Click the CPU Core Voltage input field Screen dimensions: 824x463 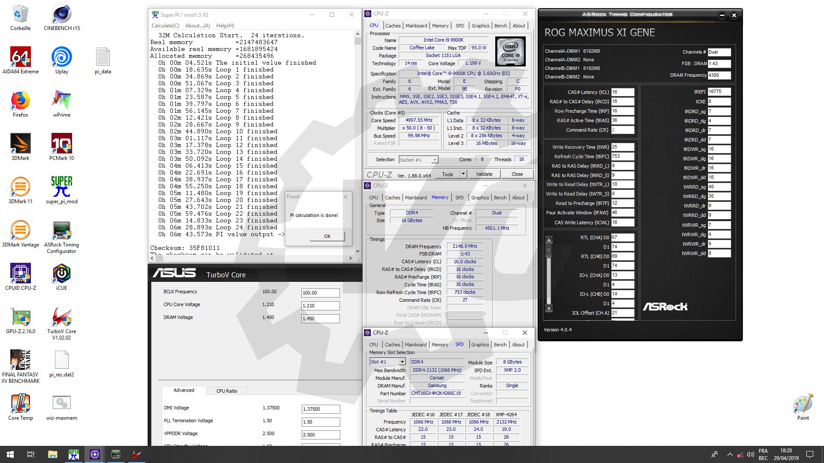point(320,306)
